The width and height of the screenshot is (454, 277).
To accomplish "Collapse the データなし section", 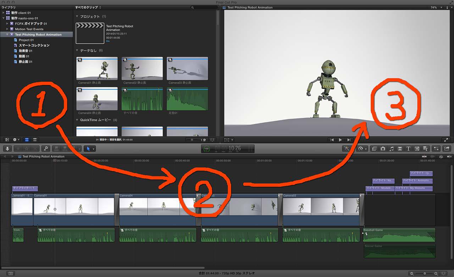I will click(x=77, y=51).
